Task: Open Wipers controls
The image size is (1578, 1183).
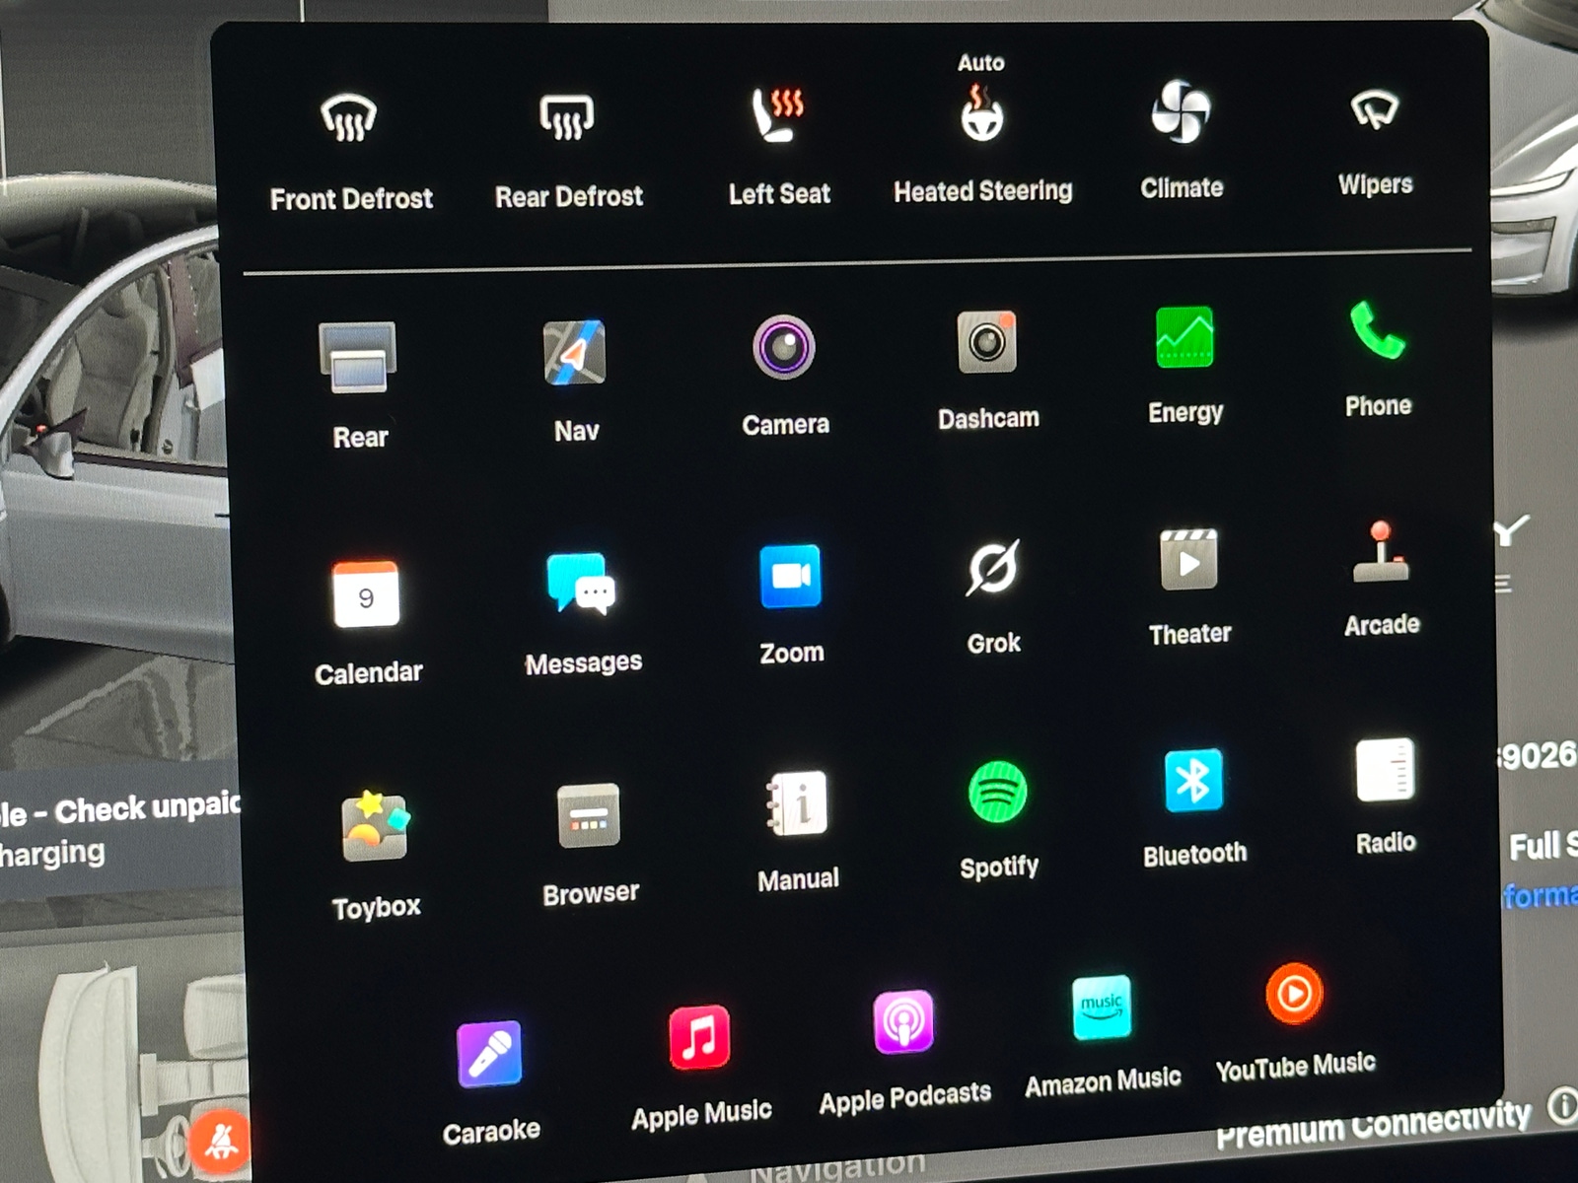Action: tap(1374, 110)
